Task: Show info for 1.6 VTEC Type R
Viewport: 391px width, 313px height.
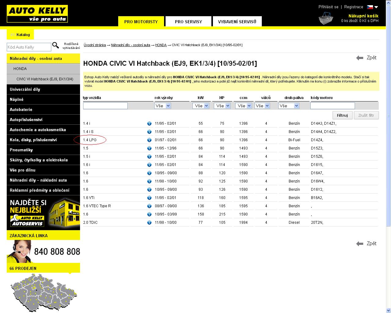Action: (149, 206)
